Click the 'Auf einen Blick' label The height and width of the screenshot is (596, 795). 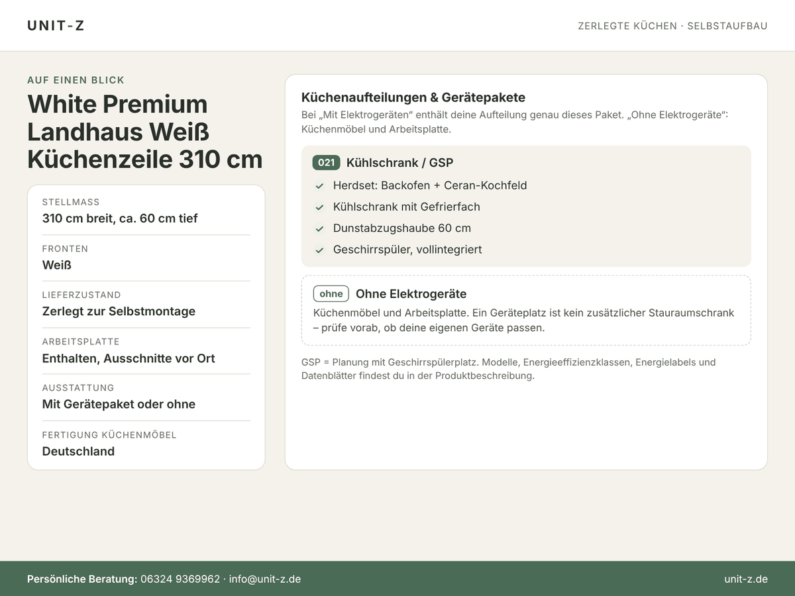76,80
